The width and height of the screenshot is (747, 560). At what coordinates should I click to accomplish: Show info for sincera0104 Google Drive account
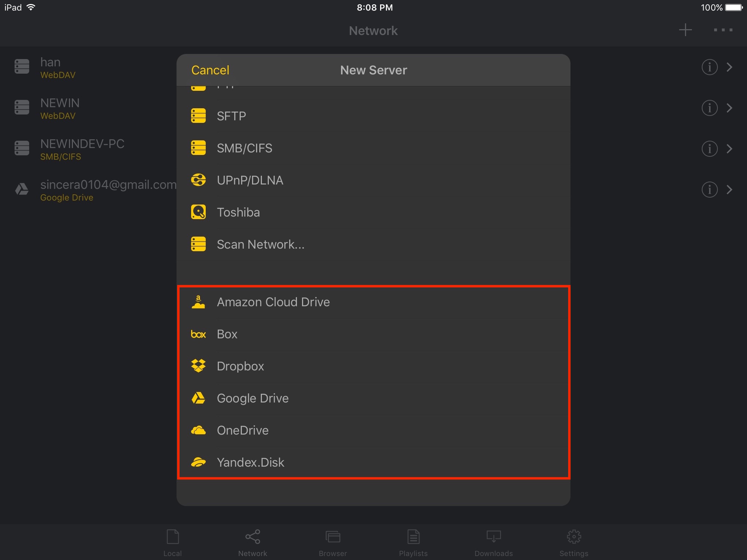pyautogui.click(x=709, y=190)
